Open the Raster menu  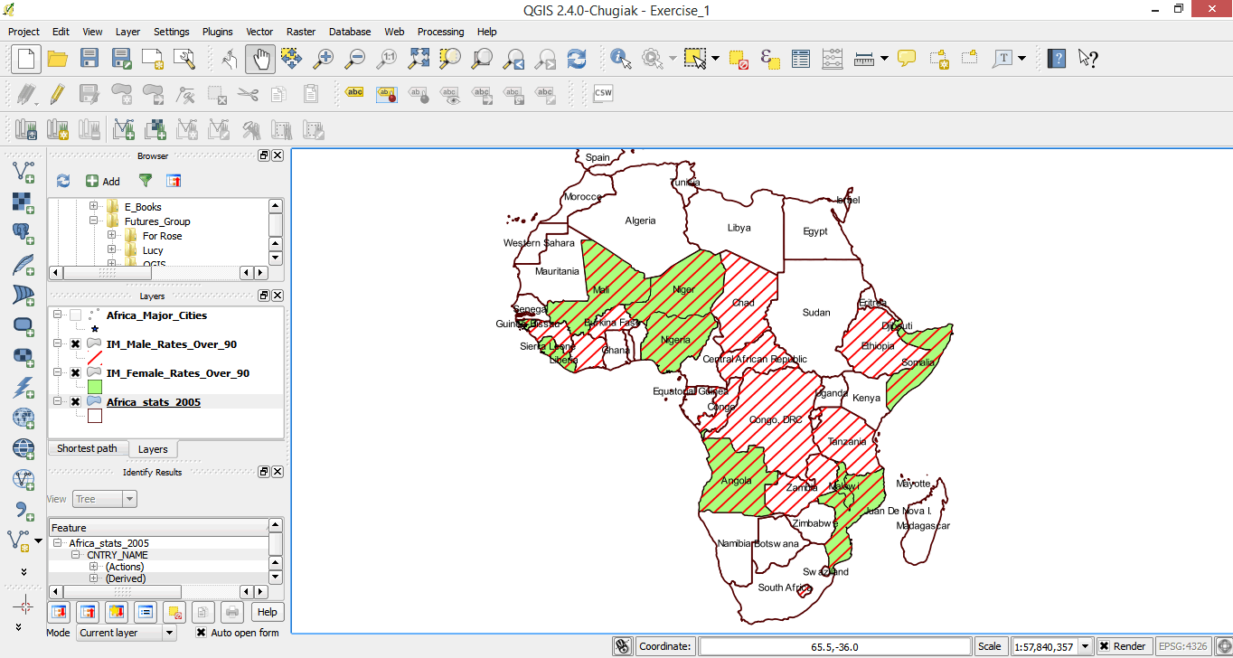click(x=301, y=32)
